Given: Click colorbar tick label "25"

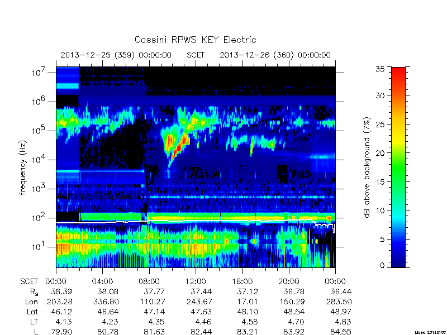Looking at the screenshot, I should click(x=380, y=124).
